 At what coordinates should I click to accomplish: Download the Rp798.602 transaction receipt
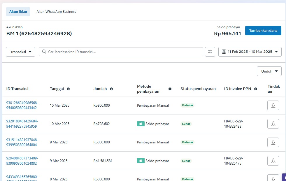coord(273,124)
